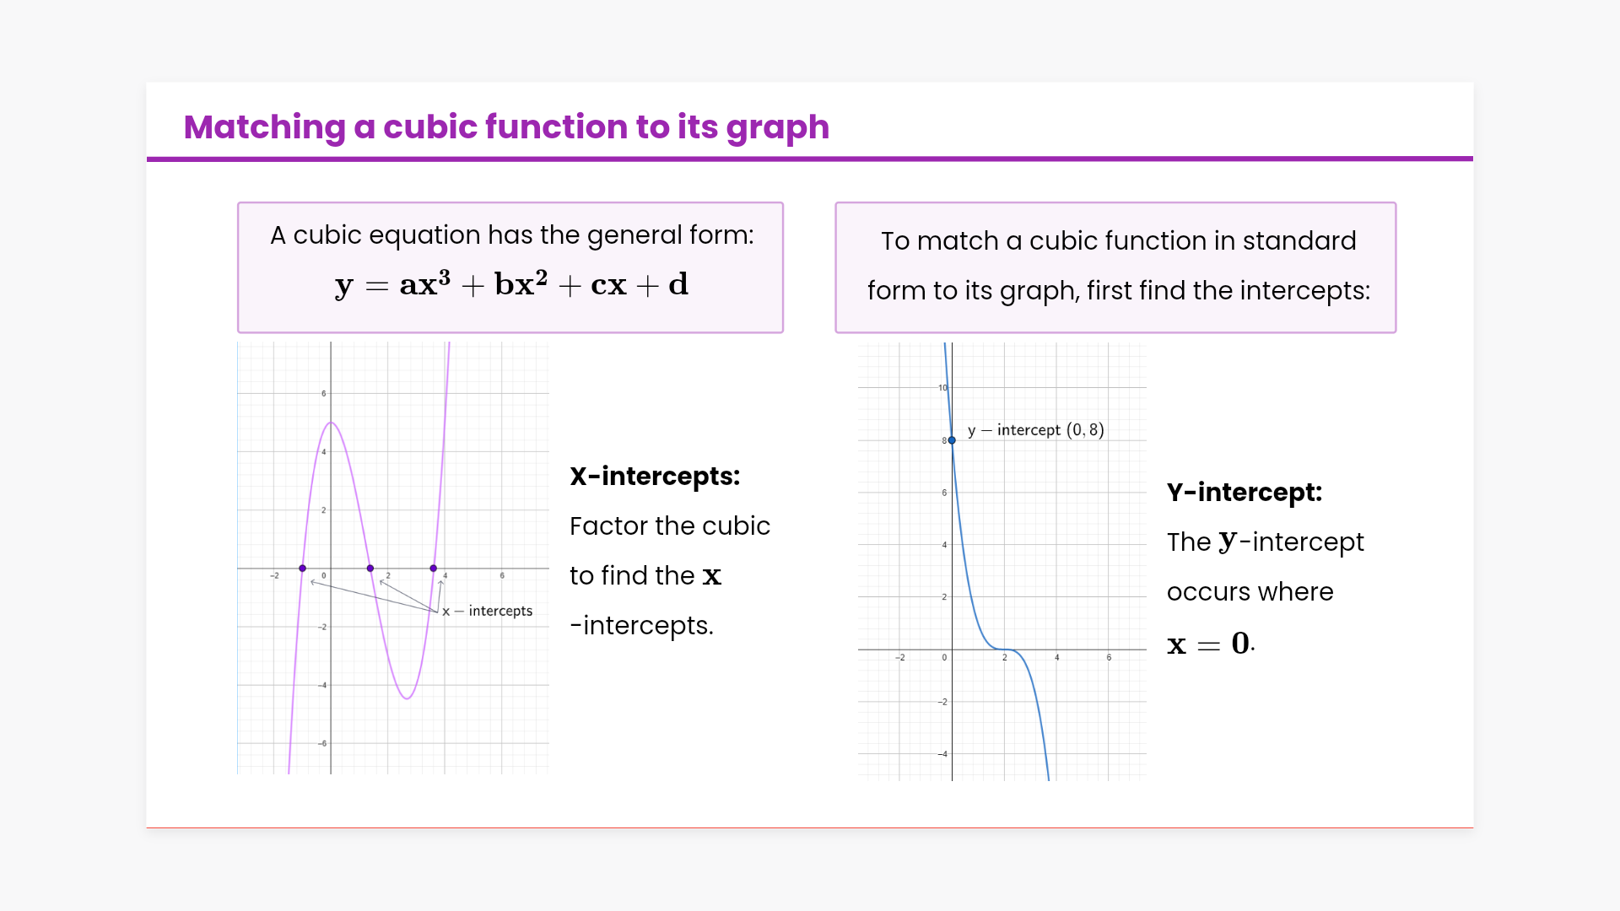Click the blue curve's inflection point at x=2

point(1005,650)
